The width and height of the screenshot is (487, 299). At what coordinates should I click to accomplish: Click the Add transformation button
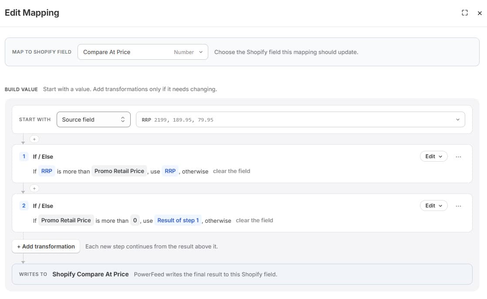[x=46, y=246]
